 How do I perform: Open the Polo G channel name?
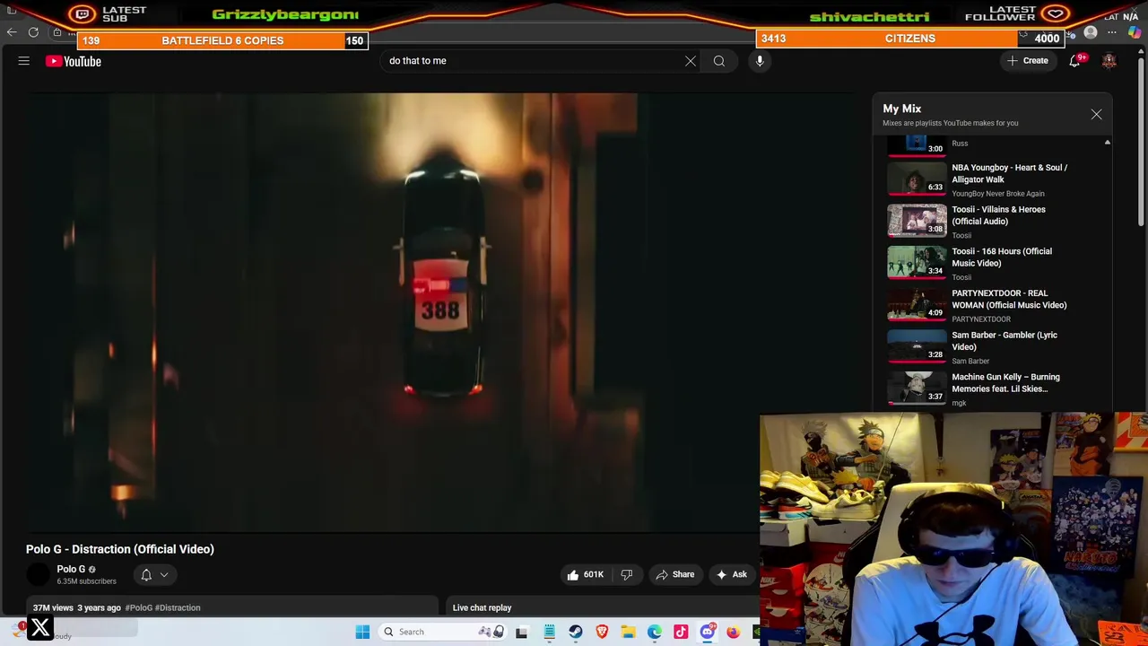[x=71, y=569]
